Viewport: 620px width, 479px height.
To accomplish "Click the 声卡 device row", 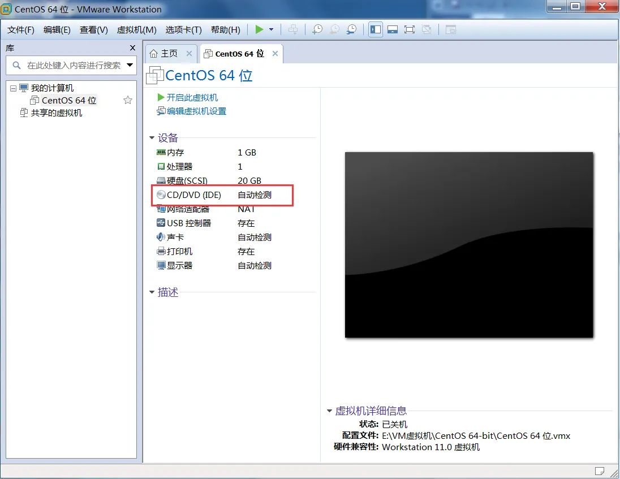I will [x=215, y=237].
